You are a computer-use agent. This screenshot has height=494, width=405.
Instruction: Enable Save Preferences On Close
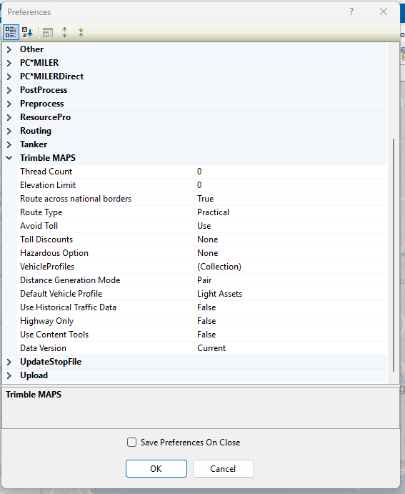132,443
